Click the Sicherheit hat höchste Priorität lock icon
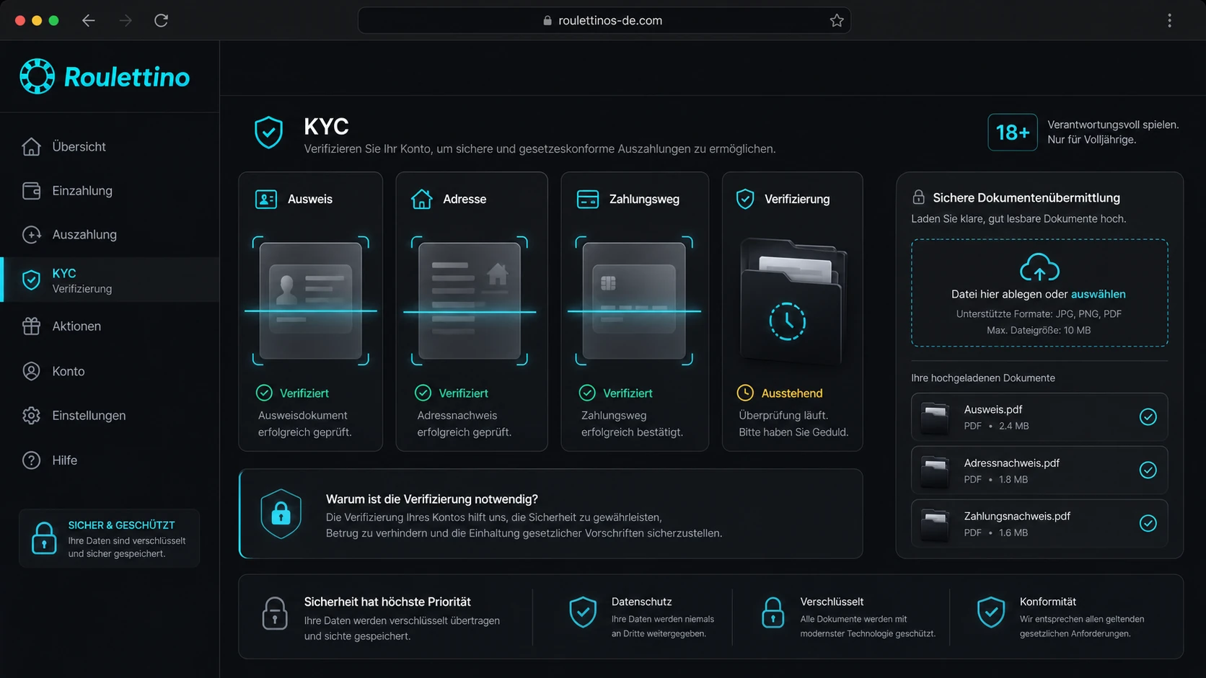The width and height of the screenshot is (1206, 678). [274, 614]
